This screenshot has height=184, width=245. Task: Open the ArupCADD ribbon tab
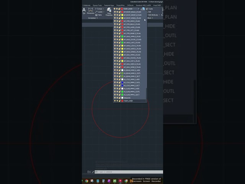157,5
